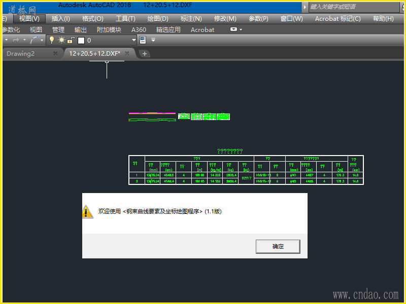Open the 参数(P) menu
406x304 pixels.
point(258,19)
